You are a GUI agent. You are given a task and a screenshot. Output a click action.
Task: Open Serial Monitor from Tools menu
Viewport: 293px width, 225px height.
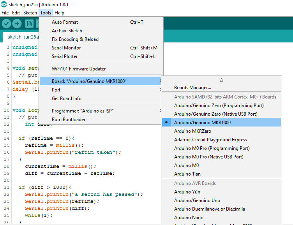(x=66, y=48)
